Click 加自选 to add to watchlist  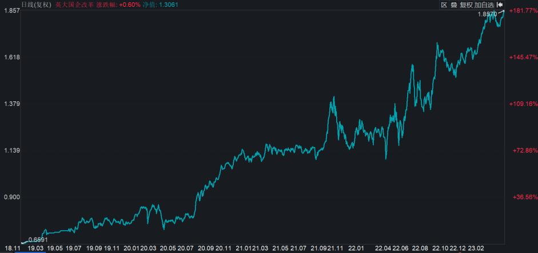484,5
